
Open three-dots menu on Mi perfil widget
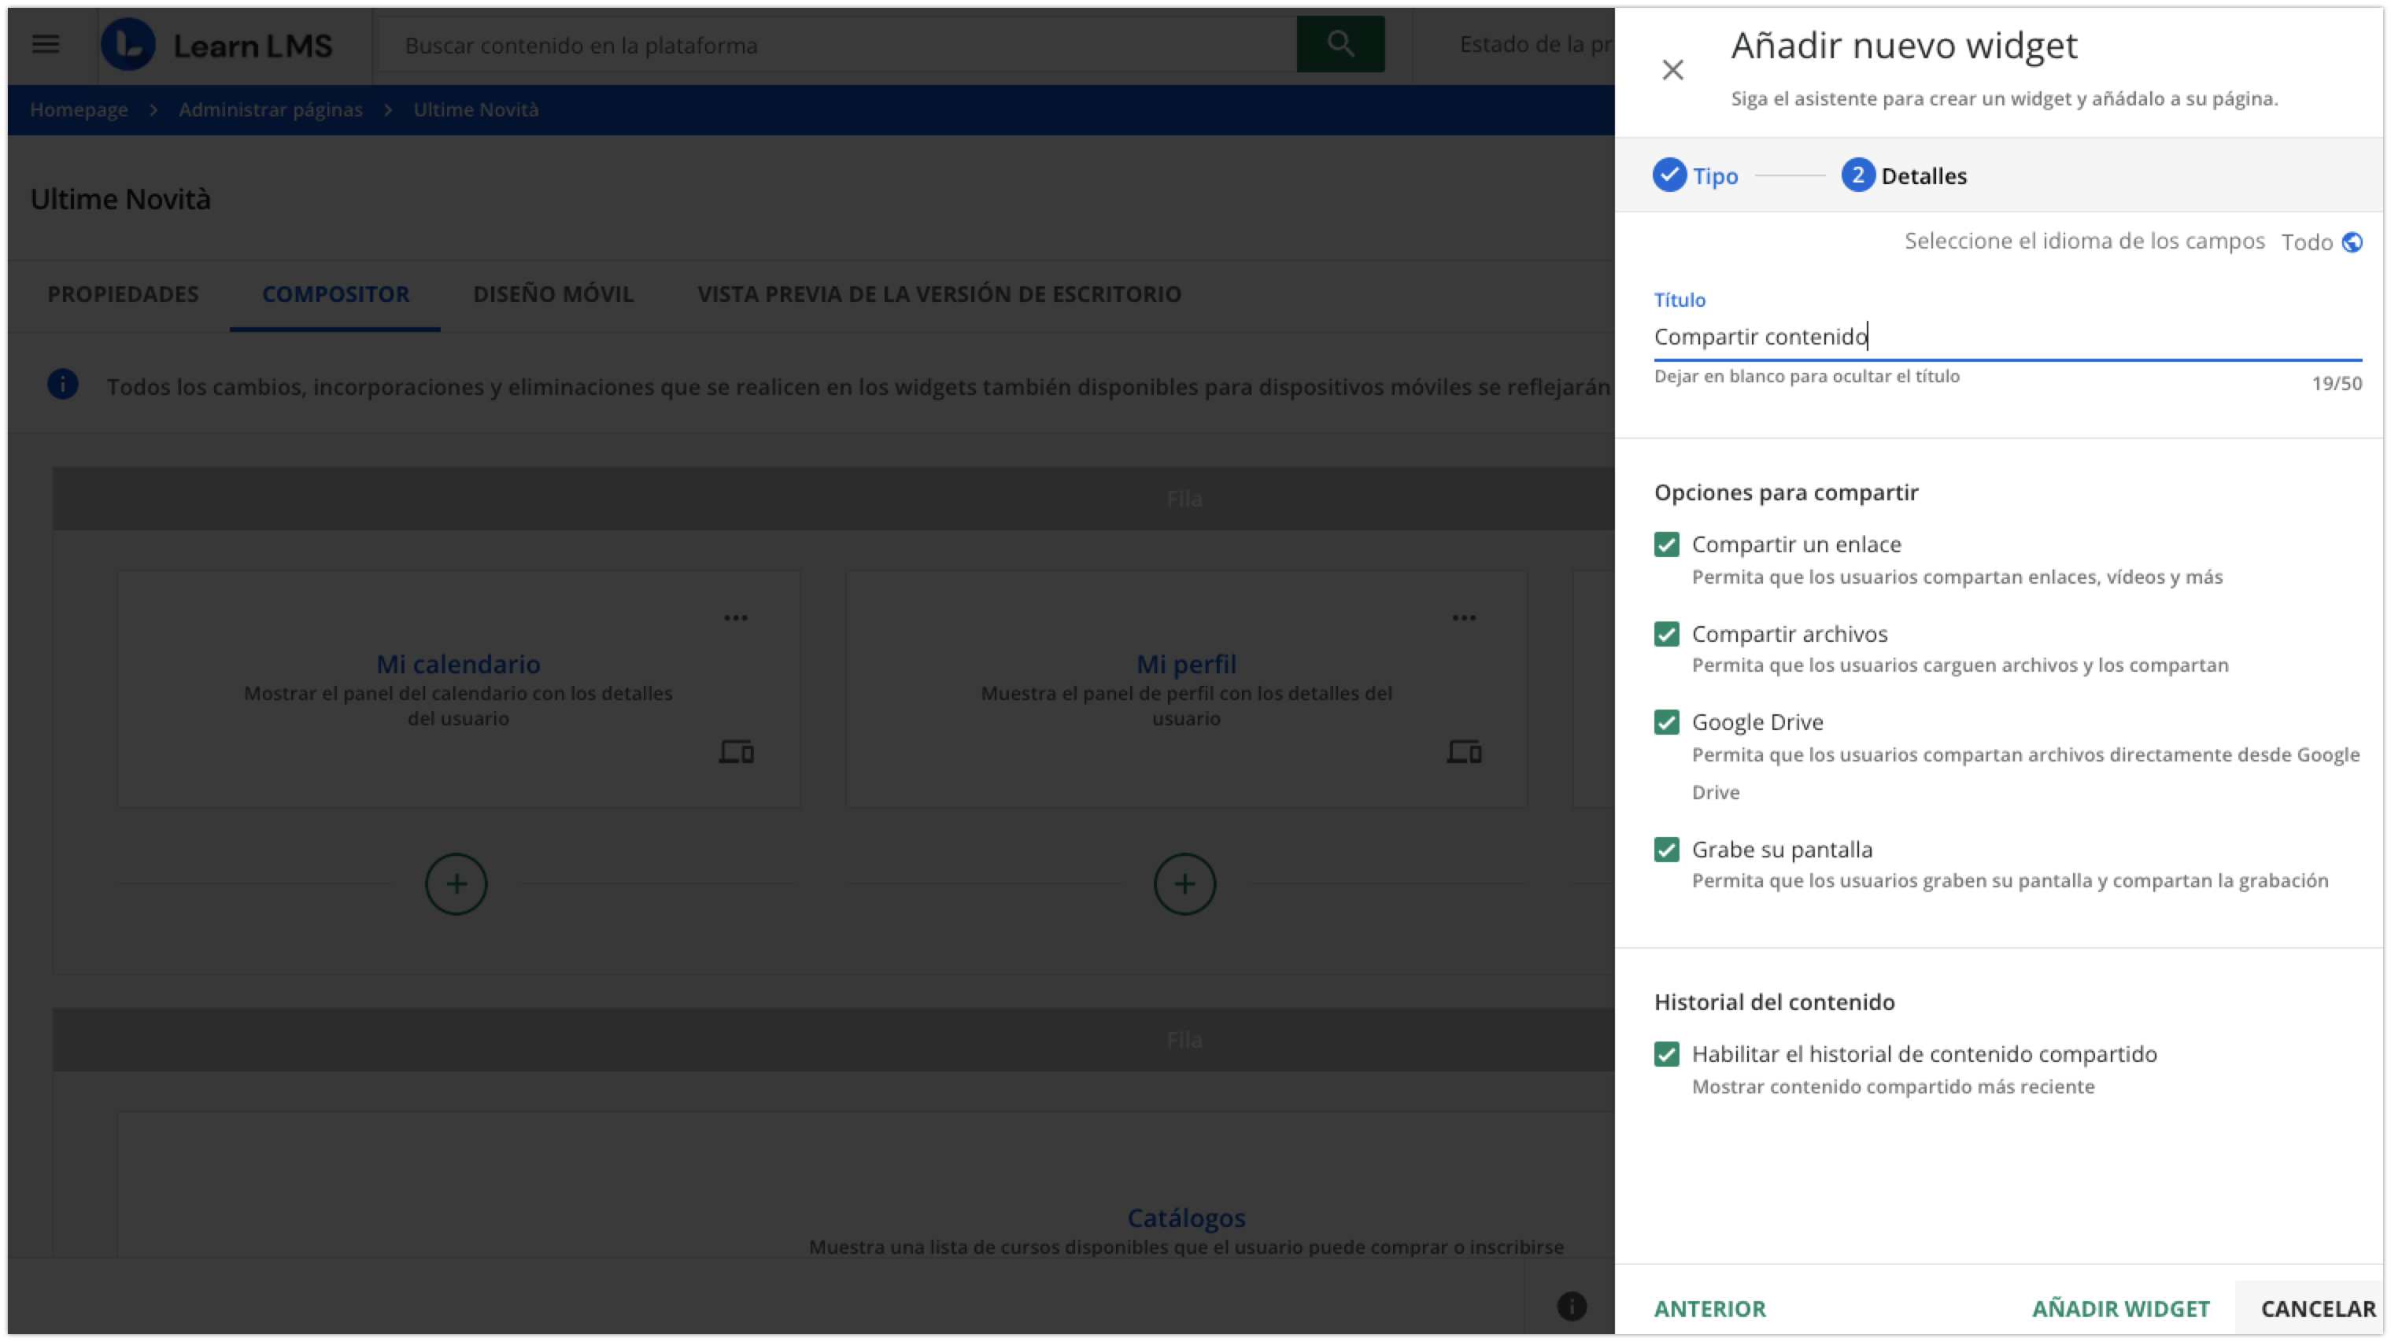point(1464,618)
